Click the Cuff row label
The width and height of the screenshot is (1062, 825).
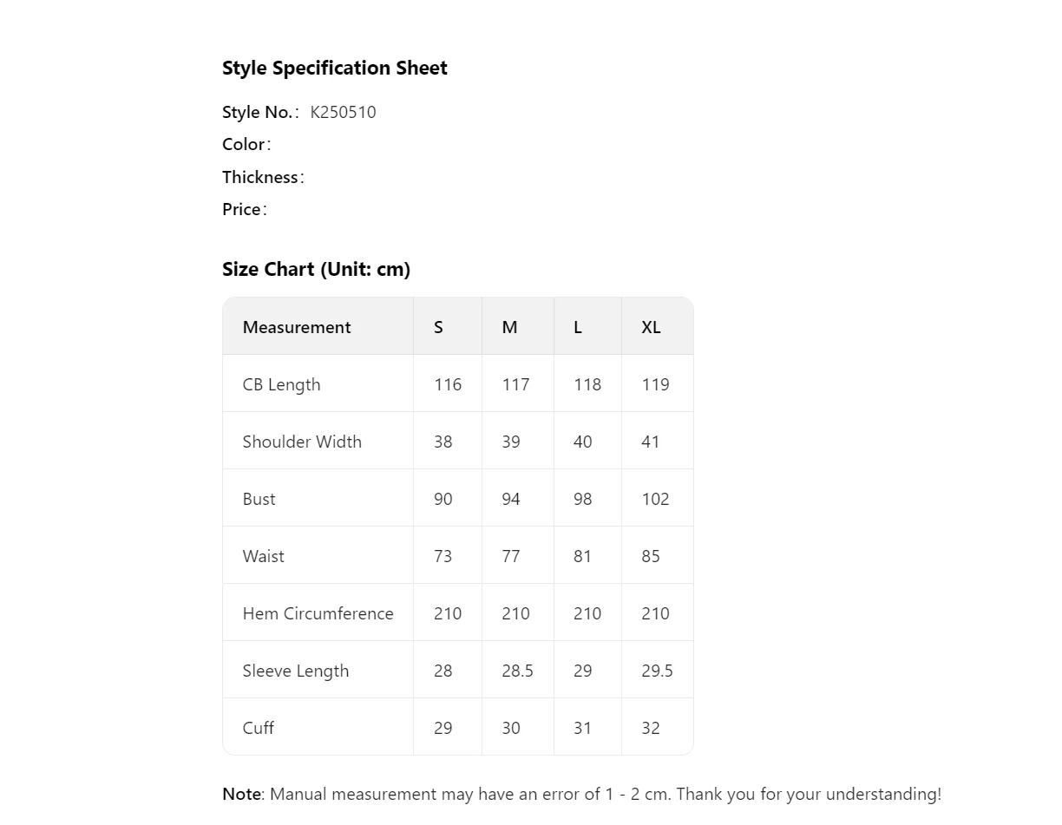coord(258,729)
